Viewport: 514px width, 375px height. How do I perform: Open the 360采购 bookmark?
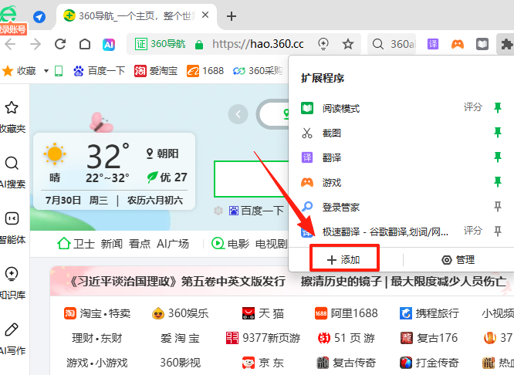click(x=258, y=71)
